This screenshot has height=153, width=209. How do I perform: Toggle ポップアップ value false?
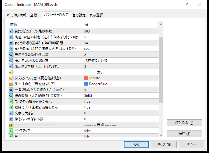[121, 131]
